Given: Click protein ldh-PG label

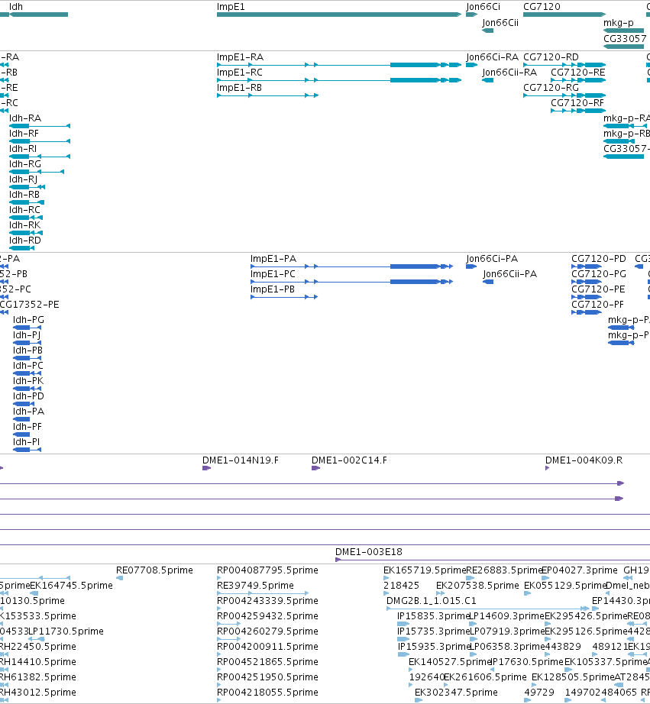Looking at the screenshot, I should point(29,320).
